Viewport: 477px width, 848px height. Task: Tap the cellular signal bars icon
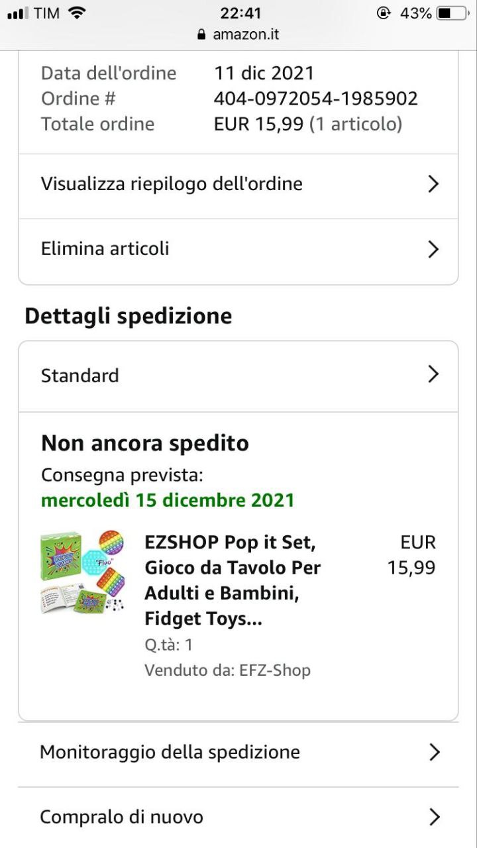pos(19,13)
